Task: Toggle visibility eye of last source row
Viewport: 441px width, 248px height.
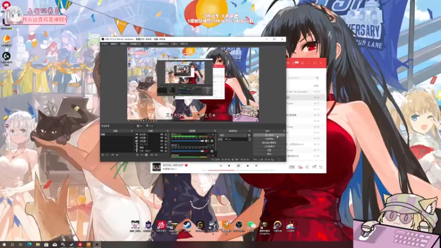Action: (162, 150)
